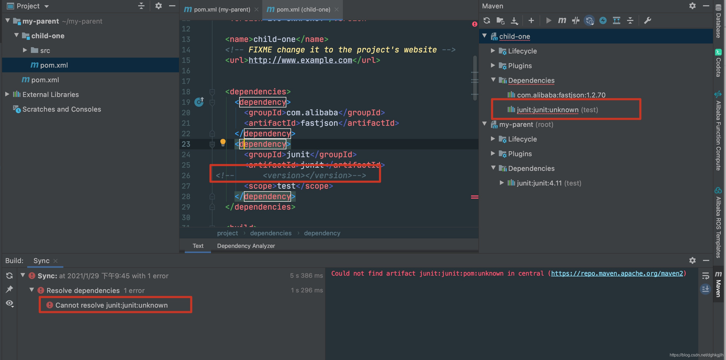726x360 pixels.
Task: Select 'Cannot resolve junit:junit:unknown' error
Action: coord(111,305)
